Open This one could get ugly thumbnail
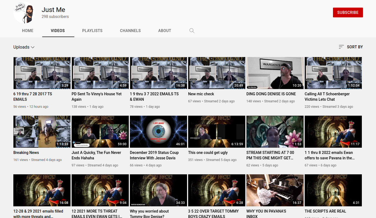Screen dimensions: 376x218 [x=217, y=132]
